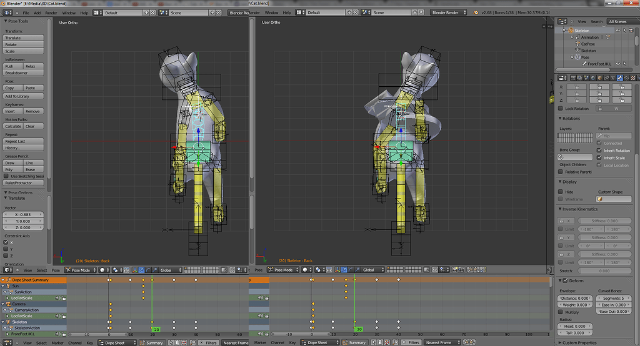
Task: Open the File menu
Action: (26, 13)
